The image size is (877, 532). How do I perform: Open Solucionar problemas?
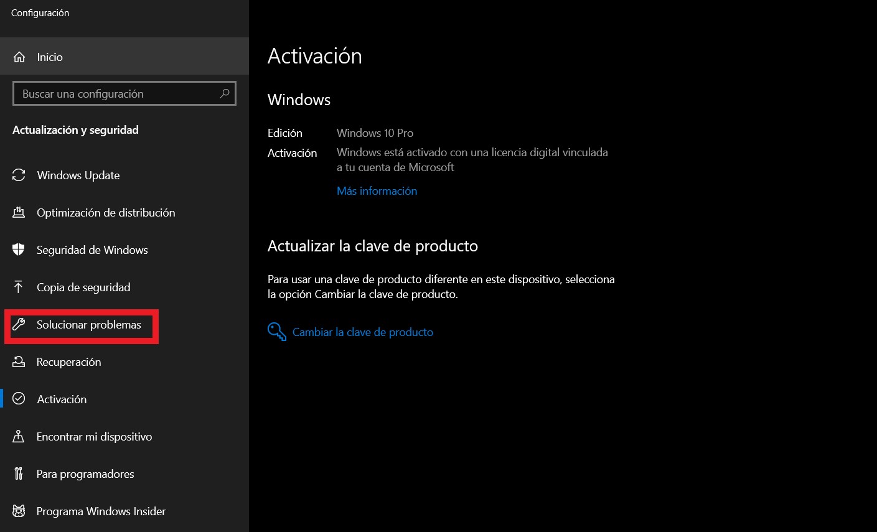pos(124,325)
